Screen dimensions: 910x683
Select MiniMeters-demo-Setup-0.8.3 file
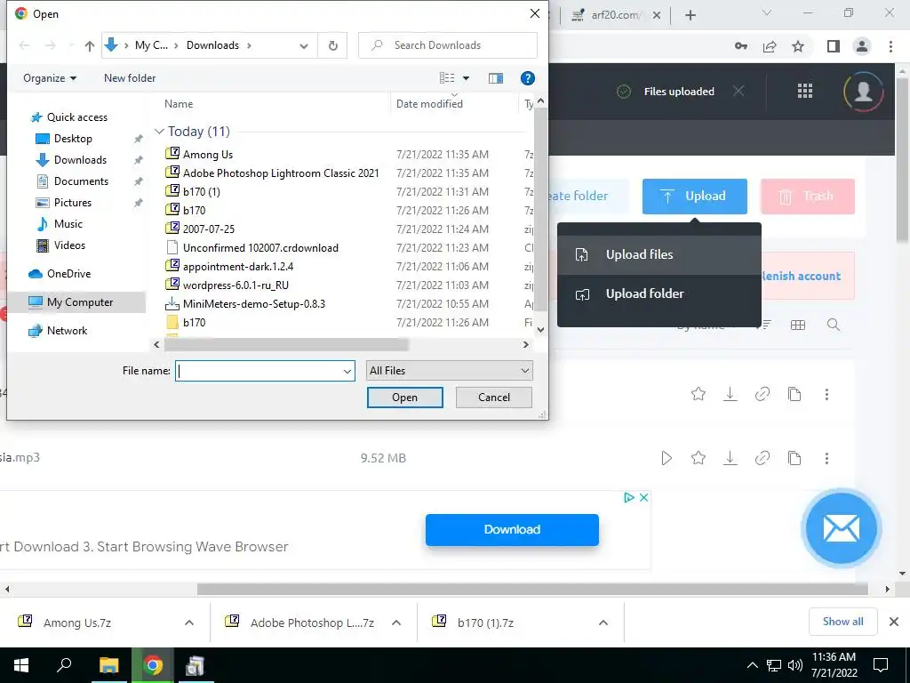[x=253, y=304]
